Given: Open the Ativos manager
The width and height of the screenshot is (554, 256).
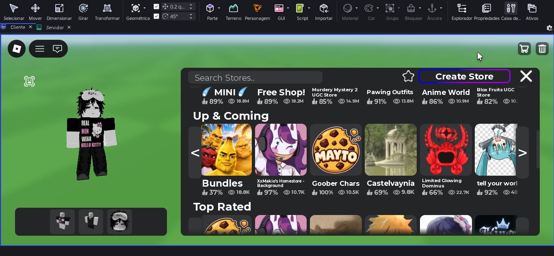Looking at the screenshot, I should (x=532, y=8).
